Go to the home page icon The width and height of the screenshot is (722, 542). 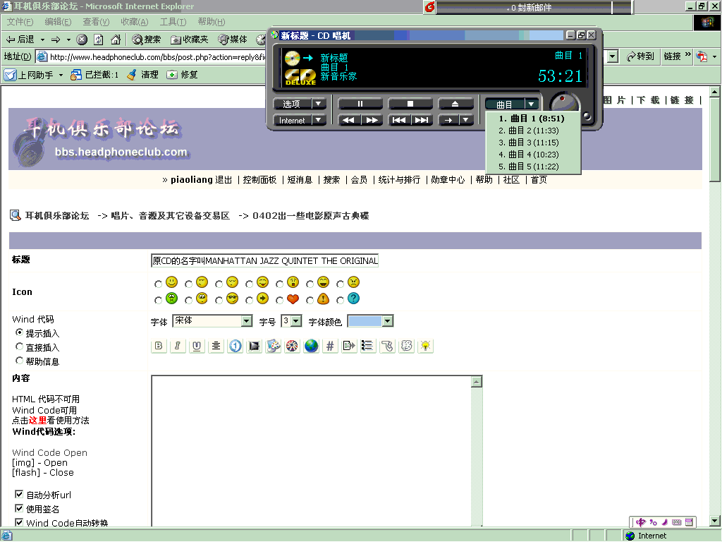click(116, 40)
